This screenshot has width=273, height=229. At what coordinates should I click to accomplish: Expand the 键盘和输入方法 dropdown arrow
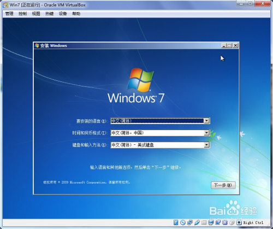206,145
